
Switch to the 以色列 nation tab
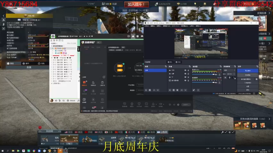point(162,132)
